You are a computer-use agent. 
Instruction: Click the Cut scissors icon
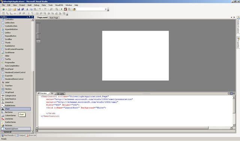point(27,9)
